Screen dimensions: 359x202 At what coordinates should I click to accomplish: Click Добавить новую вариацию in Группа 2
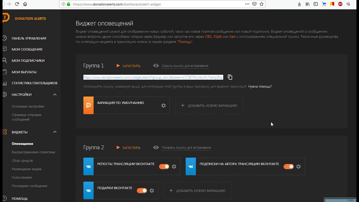(x=197, y=191)
